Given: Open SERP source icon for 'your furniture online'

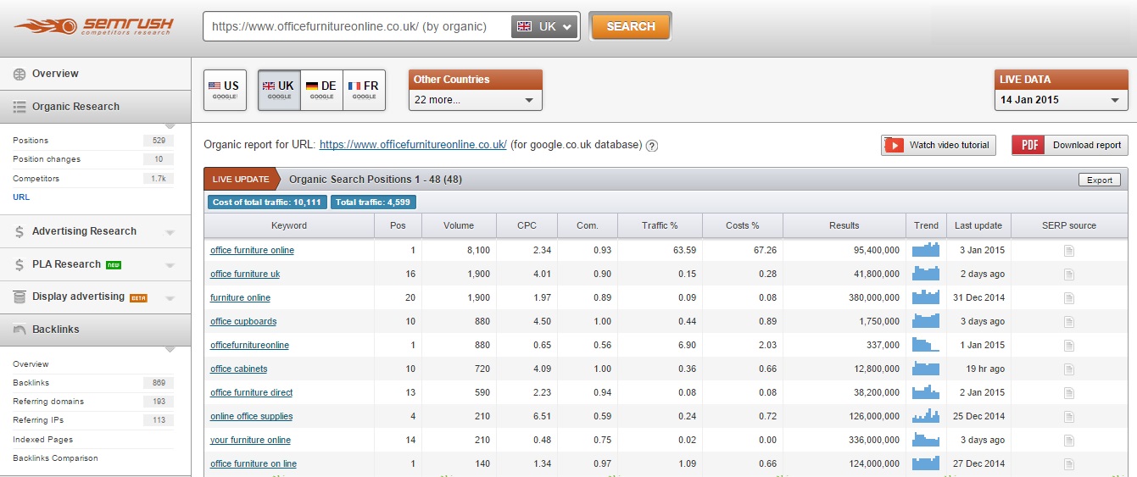Looking at the screenshot, I should pyautogui.click(x=1069, y=441).
